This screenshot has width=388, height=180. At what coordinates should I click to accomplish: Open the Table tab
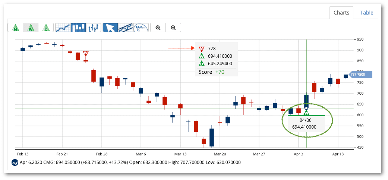click(x=366, y=13)
